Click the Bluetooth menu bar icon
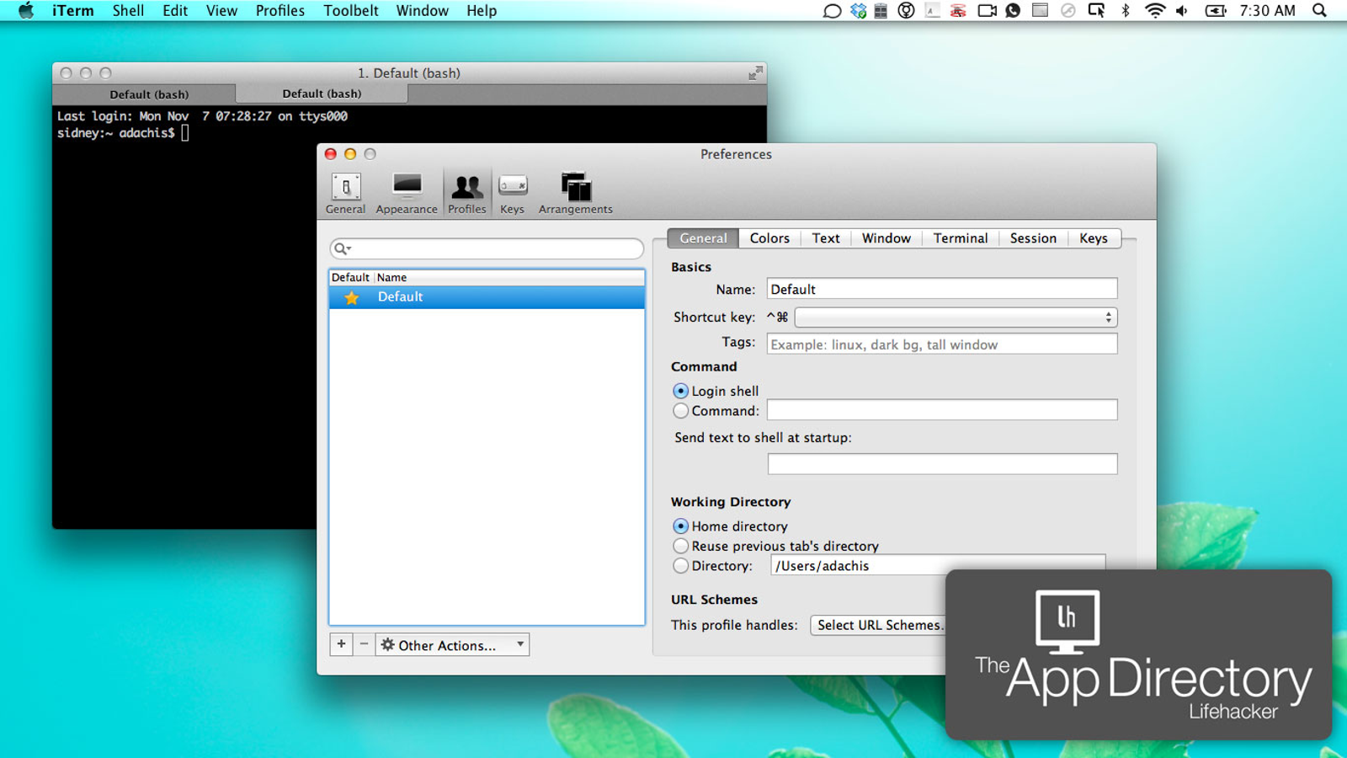This screenshot has width=1347, height=758. 1126,11
